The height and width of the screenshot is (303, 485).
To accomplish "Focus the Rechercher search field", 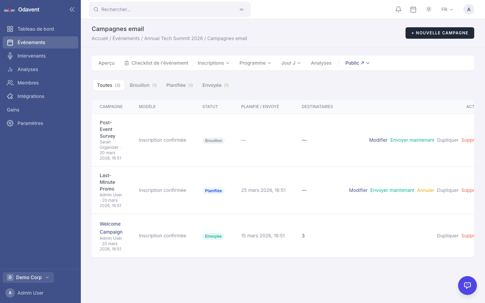I will tap(170, 9).
